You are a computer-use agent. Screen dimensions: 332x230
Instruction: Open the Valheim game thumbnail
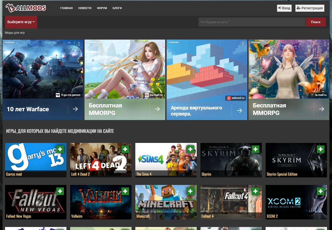(101, 202)
